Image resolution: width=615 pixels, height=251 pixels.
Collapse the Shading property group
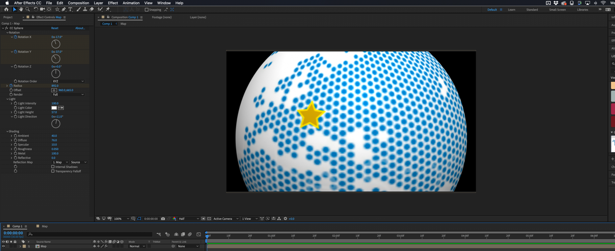click(x=7, y=131)
